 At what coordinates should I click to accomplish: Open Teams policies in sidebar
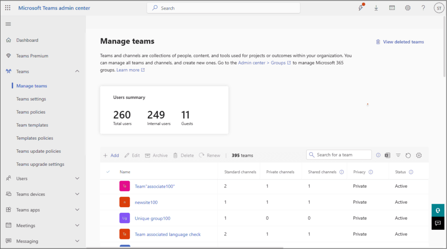pos(31,112)
